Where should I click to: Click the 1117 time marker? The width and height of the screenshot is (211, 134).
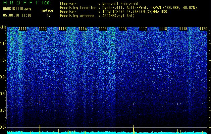pos(143,29)
